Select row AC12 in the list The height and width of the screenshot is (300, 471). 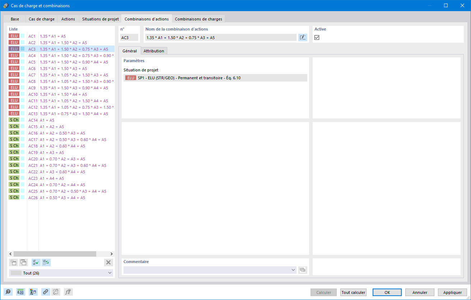[61, 107]
